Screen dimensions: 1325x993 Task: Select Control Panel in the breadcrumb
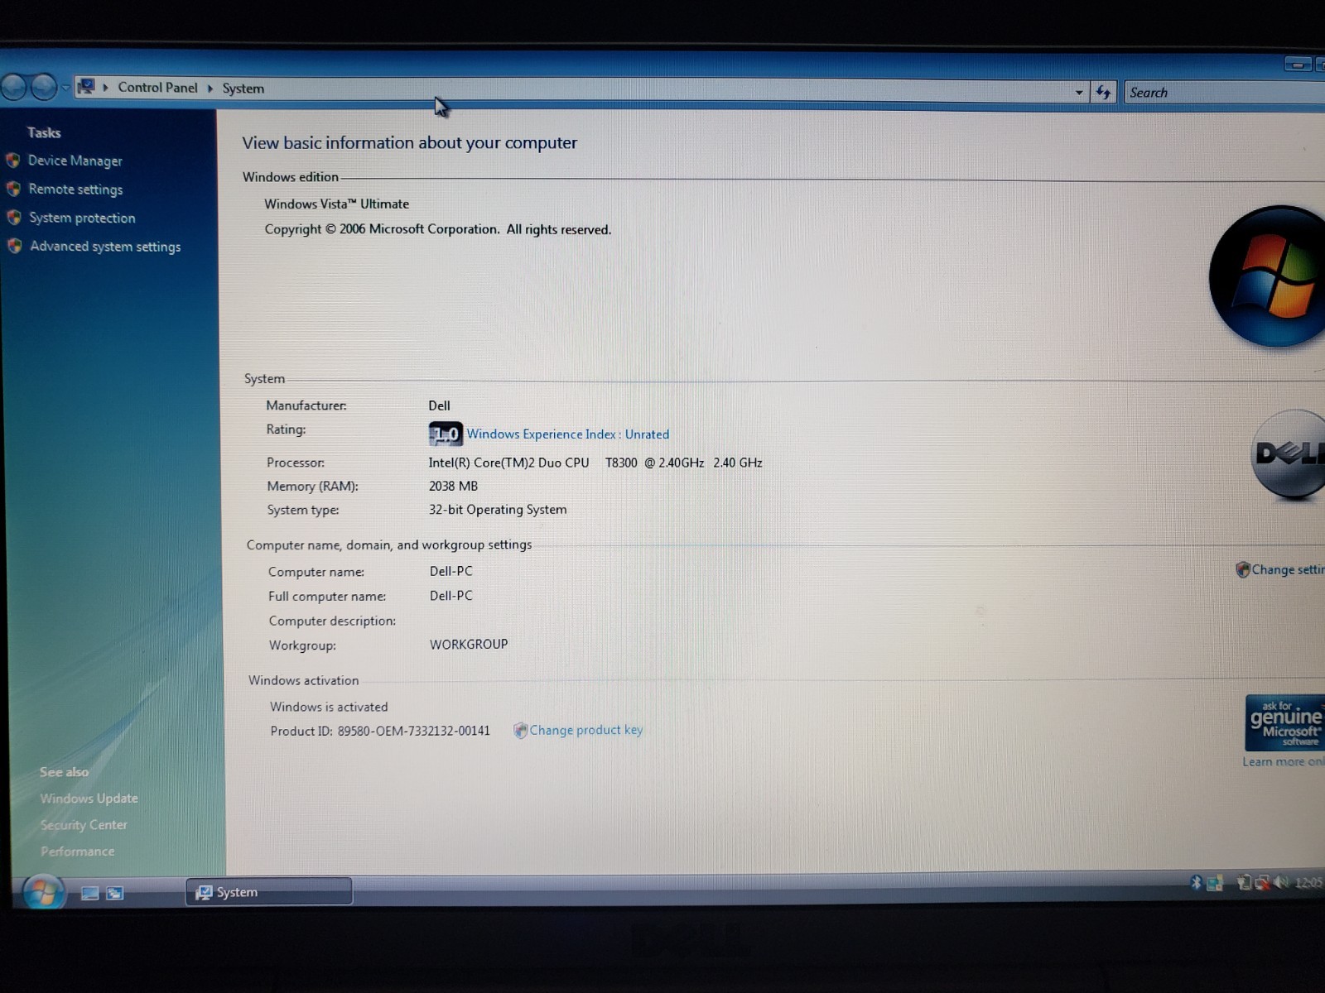tap(157, 87)
